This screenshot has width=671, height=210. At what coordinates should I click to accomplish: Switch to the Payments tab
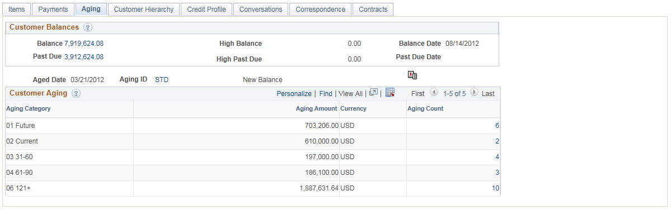tap(53, 9)
